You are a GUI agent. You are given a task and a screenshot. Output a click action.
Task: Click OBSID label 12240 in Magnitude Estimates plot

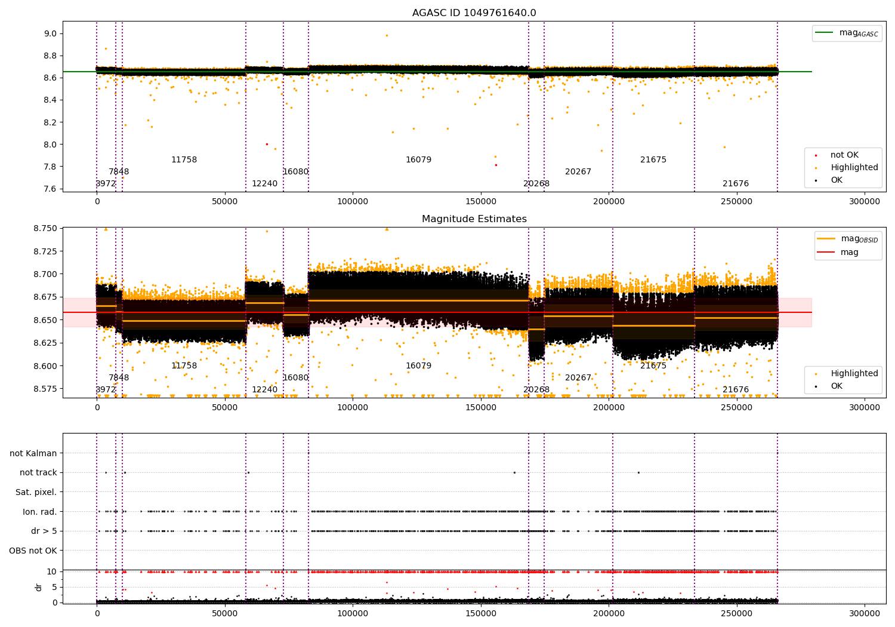pyautogui.click(x=264, y=390)
